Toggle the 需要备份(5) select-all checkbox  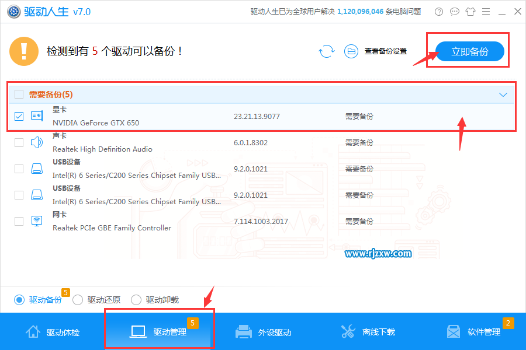(19, 94)
